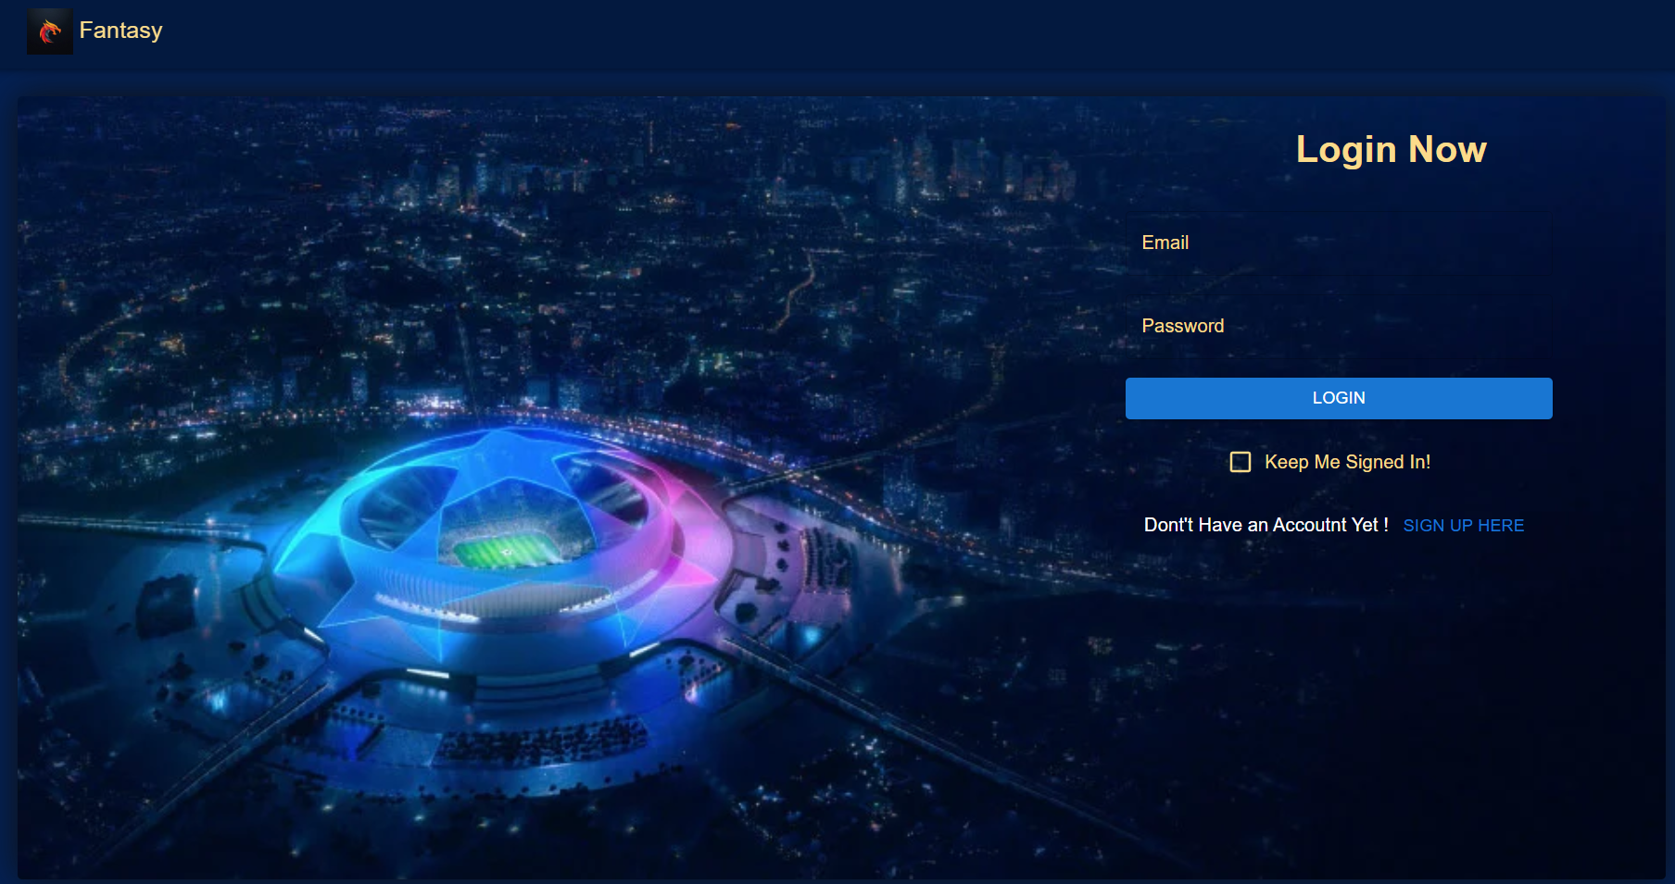The image size is (1675, 884).
Task: Click the dragon logo icon in header
Action: (x=50, y=31)
